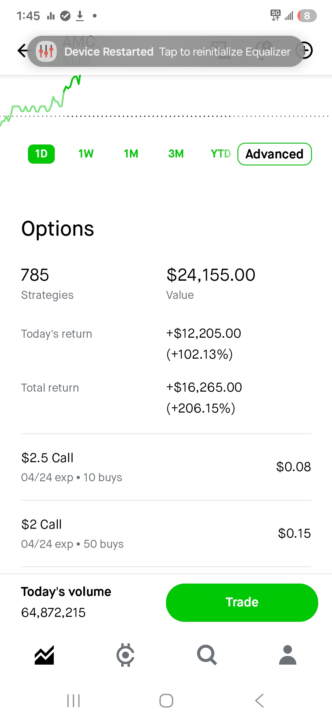The image size is (332, 721).
Task: Select the 1D chart range
Action: pyautogui.click(x=41, y=154)
